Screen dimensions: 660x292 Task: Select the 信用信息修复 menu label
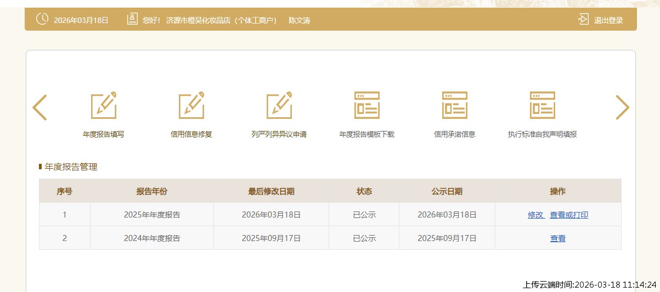[x=191, y=134]
